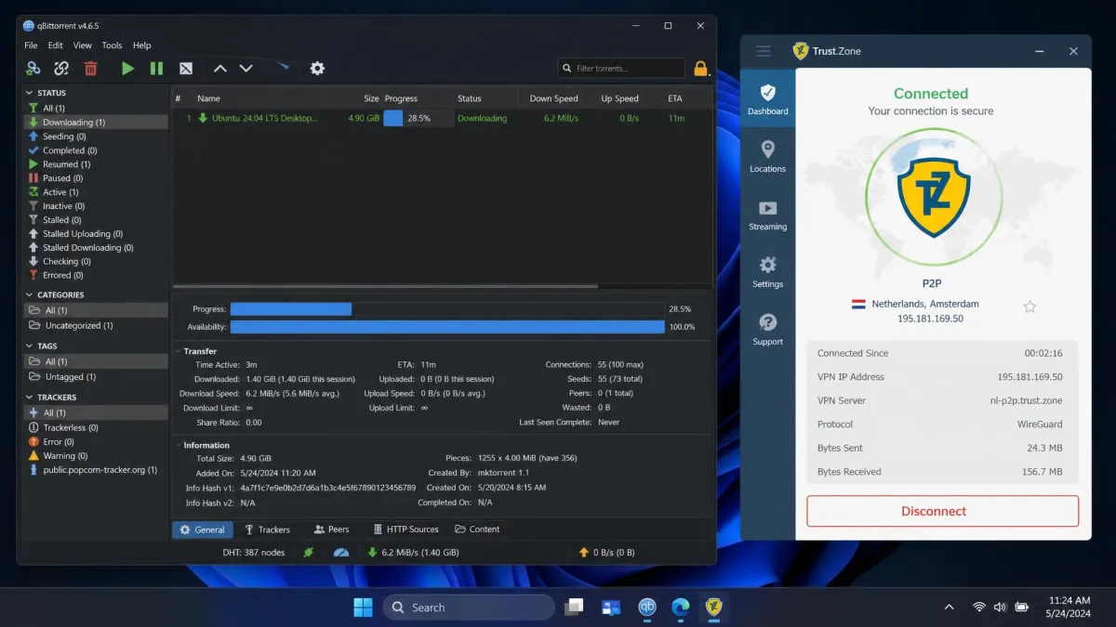Open the Edit menu
1116x627 pixels.
pos(56,46)
